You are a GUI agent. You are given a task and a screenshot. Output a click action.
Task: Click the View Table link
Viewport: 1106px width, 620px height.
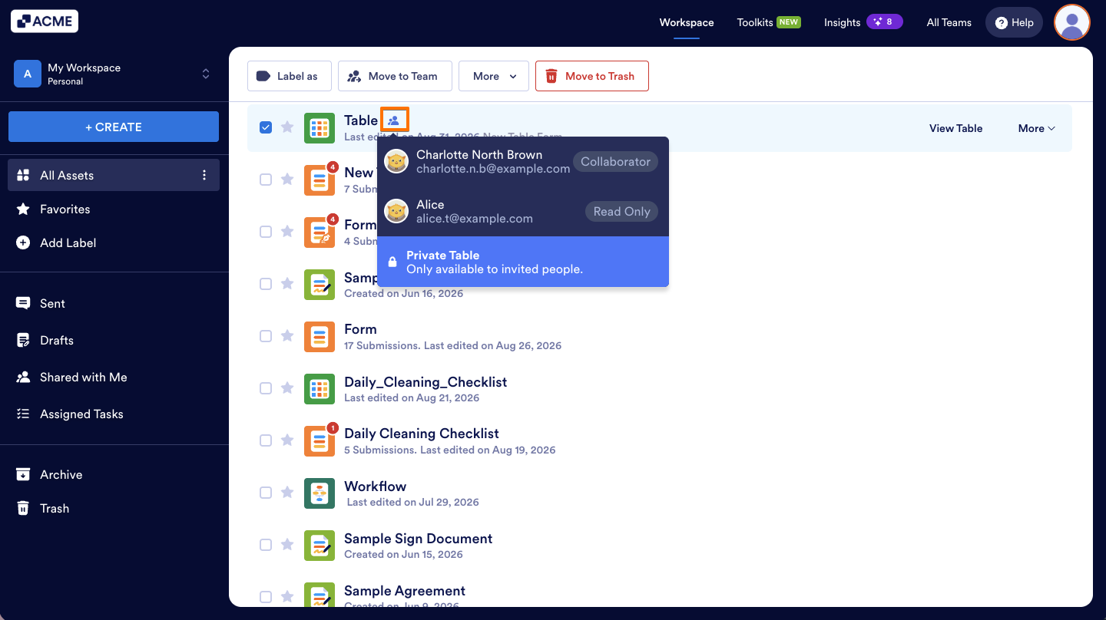(955, 128)
